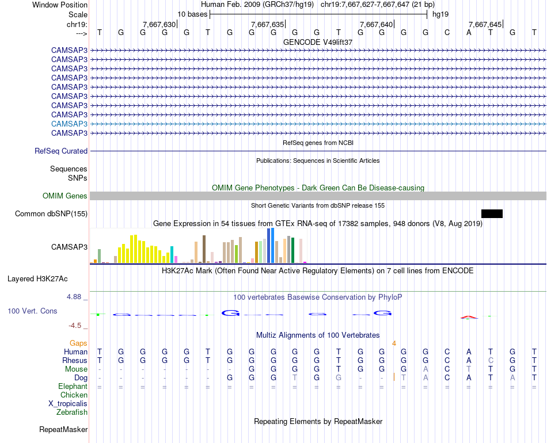Open the RefSeq Curated track label
Screen dimensions: 547x443
[x=61, y=151]
